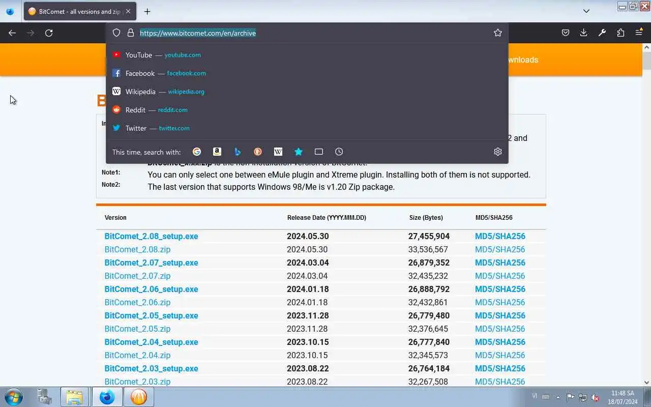Bookmark this page with the star icon
This screenshot has width=651, height=407.
click(x=498, y=33)
